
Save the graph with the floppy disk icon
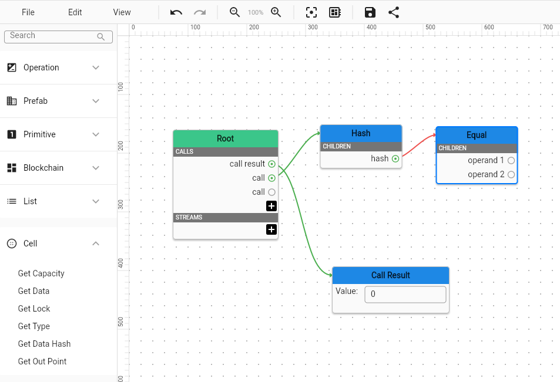click(370, 12)
